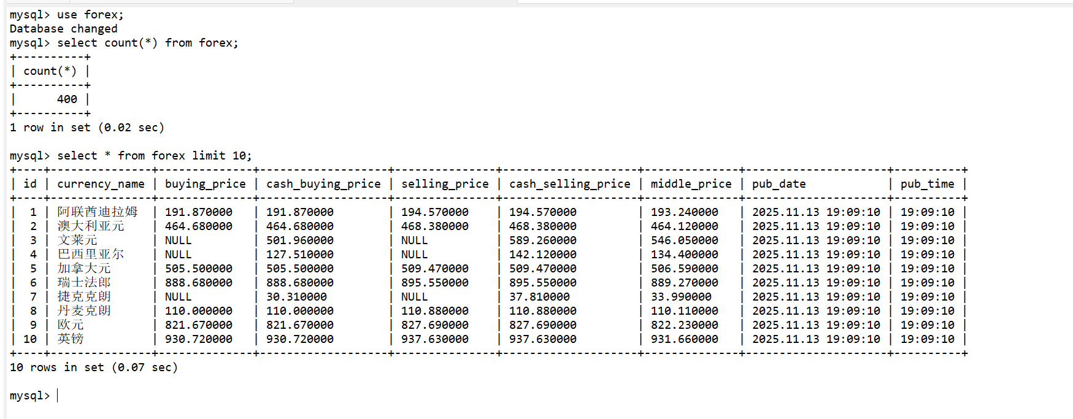Viewport: 1073px width, 419px height.
Task: Click the count result 400
Action: [67, 99]
